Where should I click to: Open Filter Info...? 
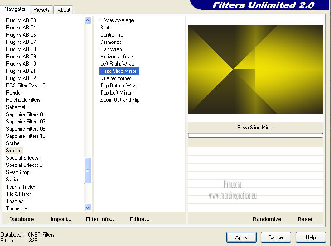100,219
